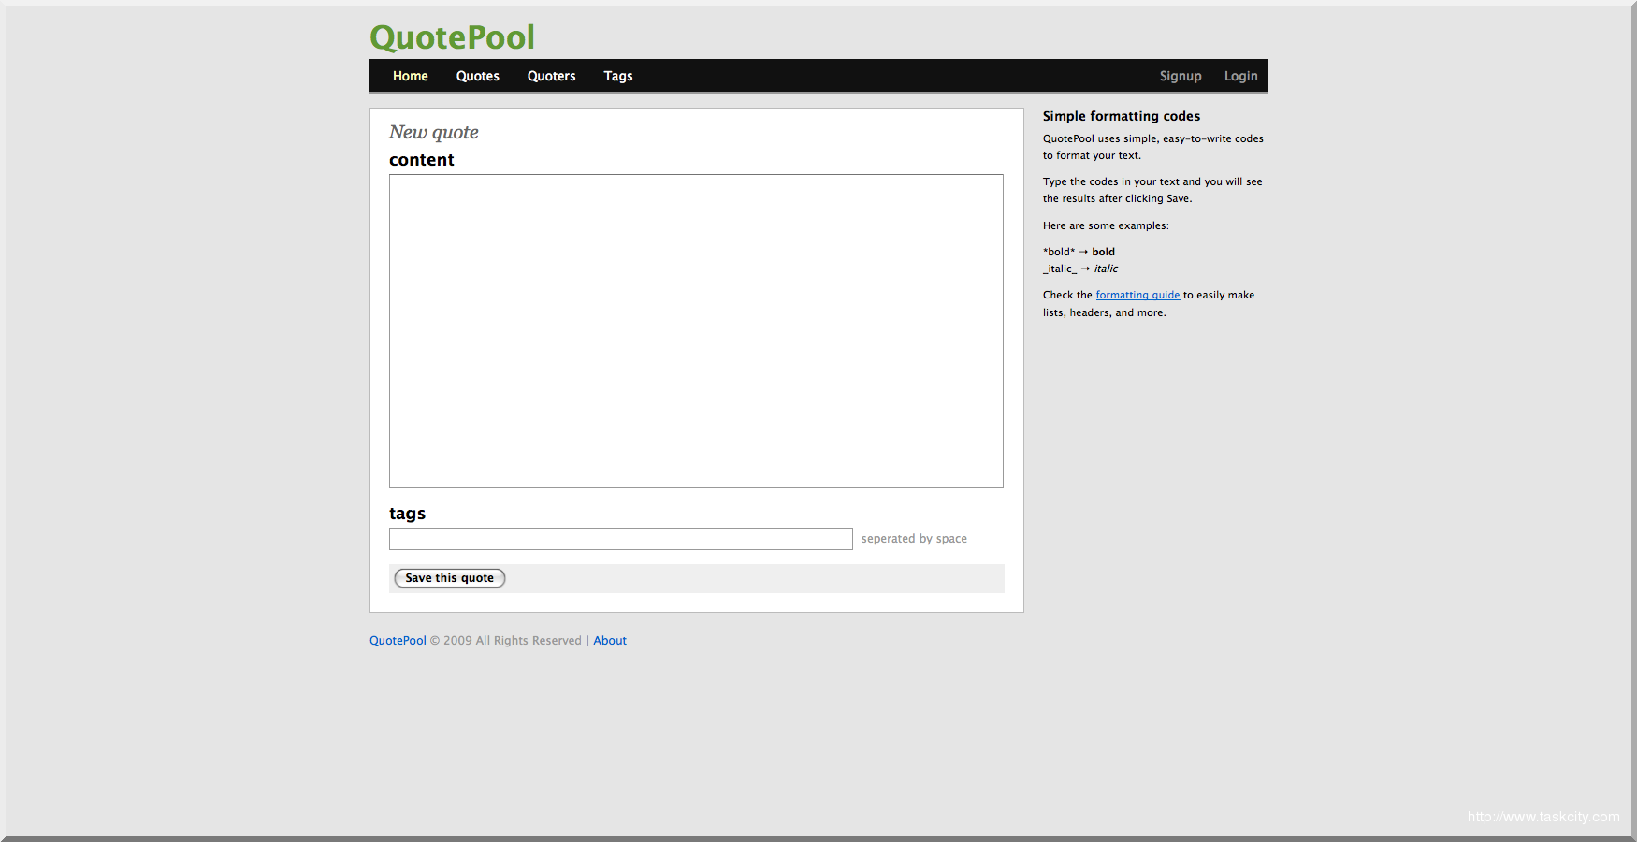
Task: Focus the quote content text area
Action: pyautogui.click(x=696, y=330)
